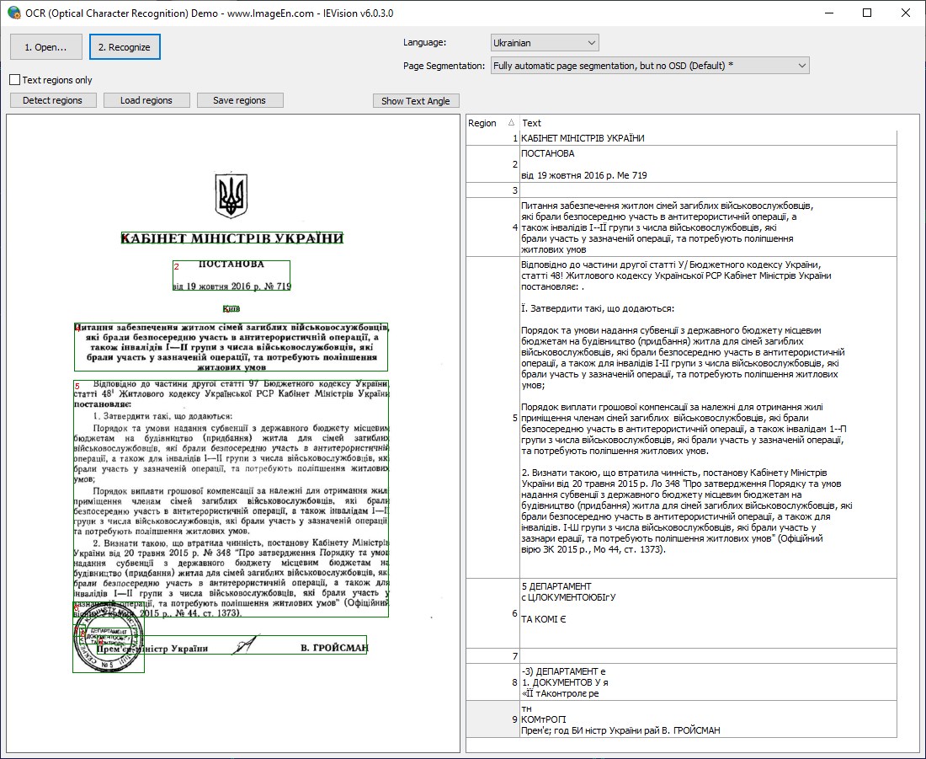Click the round stamp seal in document
Viewport: 926px width, 759px height.
[108, 638]
